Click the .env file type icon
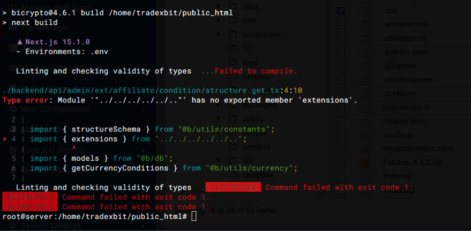The height and width of the screenshot is (231, 471). tap(365, 10)
